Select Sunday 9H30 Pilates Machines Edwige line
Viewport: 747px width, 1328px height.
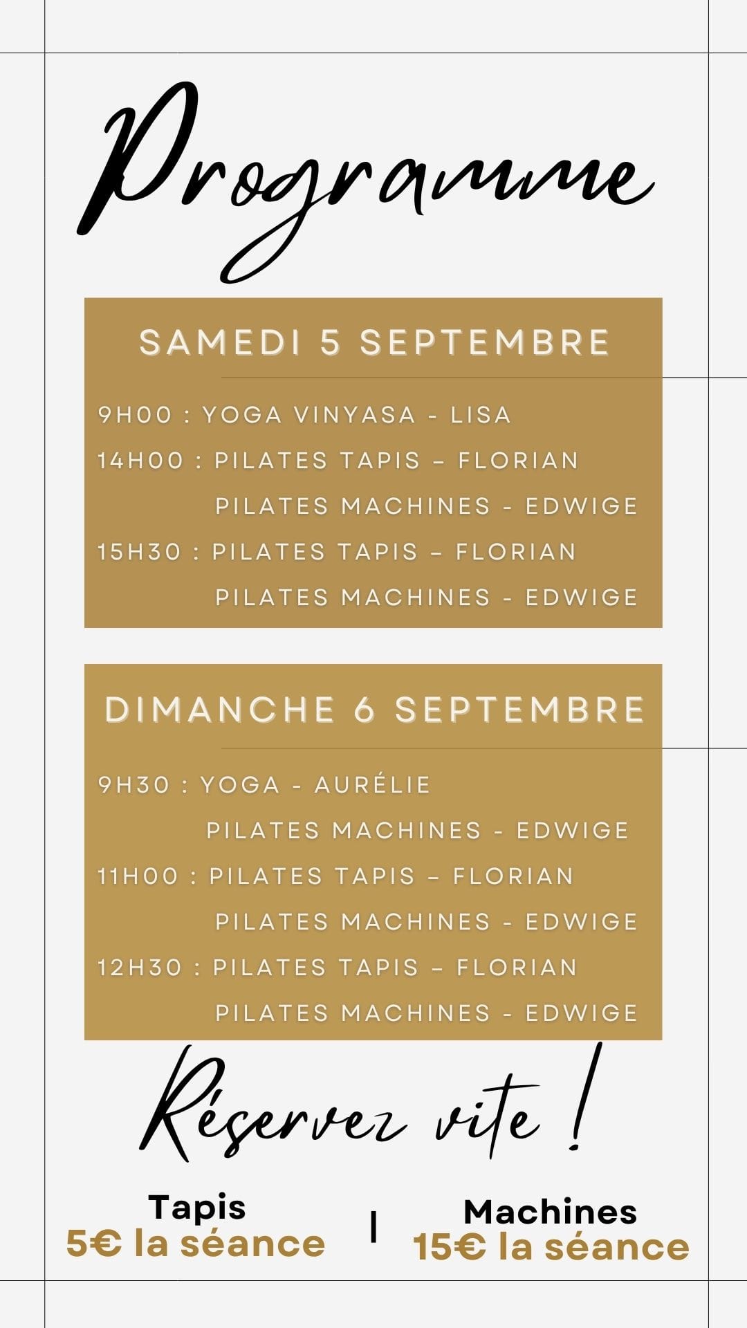coord(418,831)
